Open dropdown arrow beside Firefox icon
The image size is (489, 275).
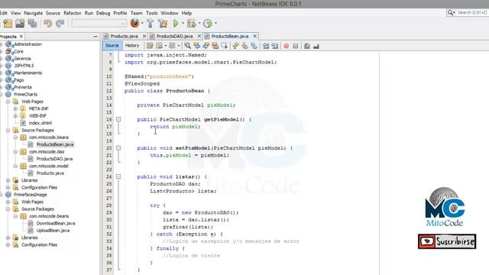142,24
